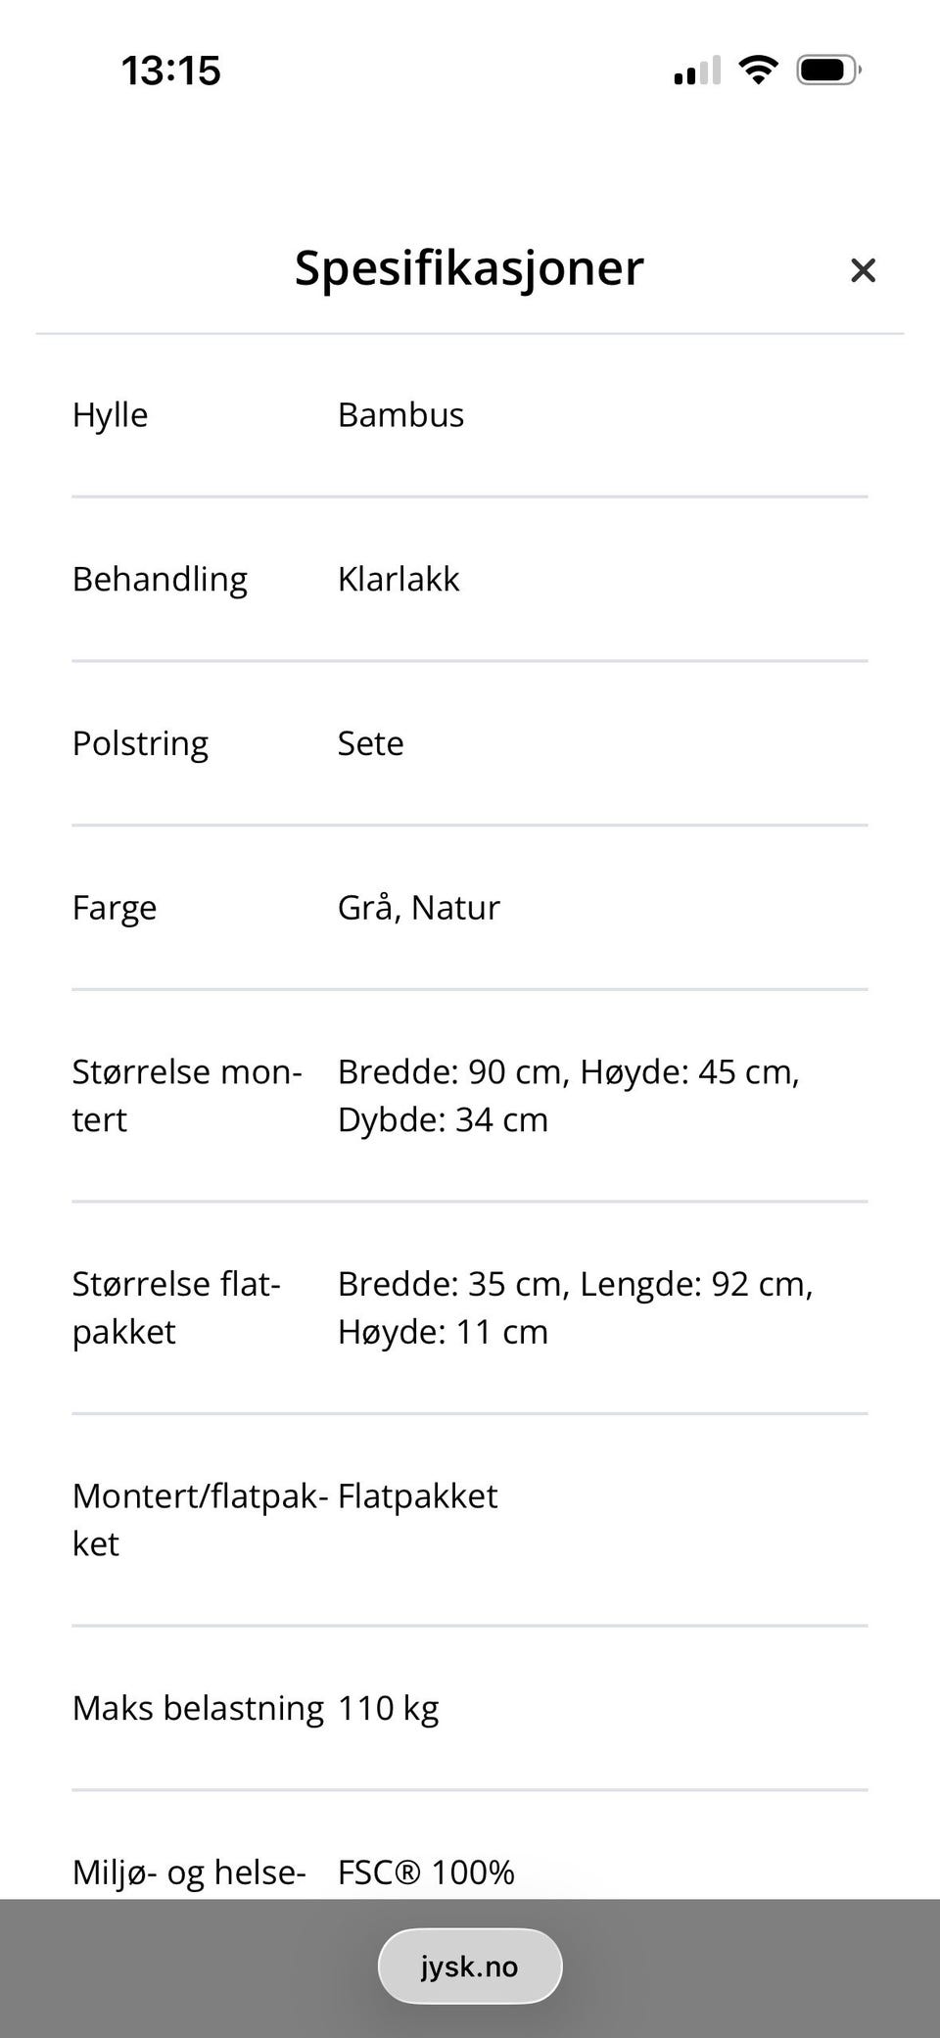The height and width of the screenshot is (2038, 940).
Task: Tap the Bredde 90 cm dimension text
Action: tap(446, 1071)
